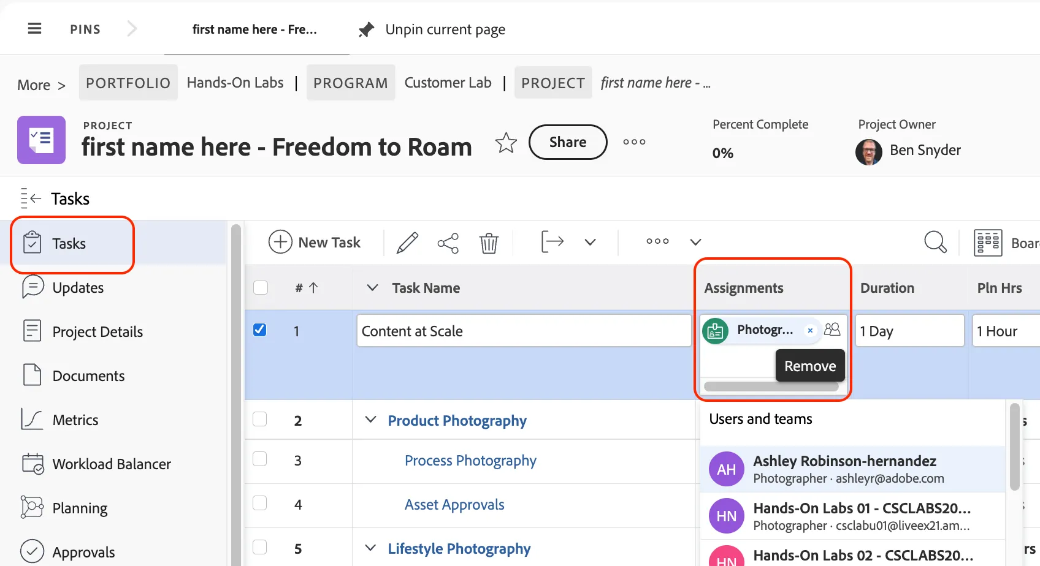The width and height of the screenshot is (1040, 566).
Task: Check the Product Photography row checkbox
Action: (x=260, y=419)
